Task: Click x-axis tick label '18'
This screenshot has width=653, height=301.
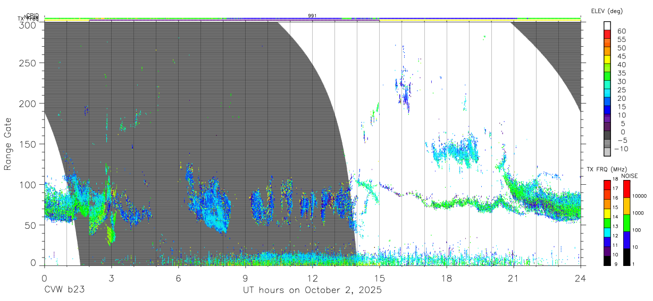Action: [447, 278]
